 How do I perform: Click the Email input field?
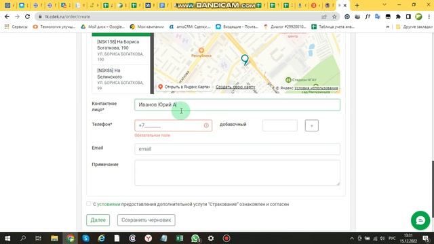coord(237,149)
